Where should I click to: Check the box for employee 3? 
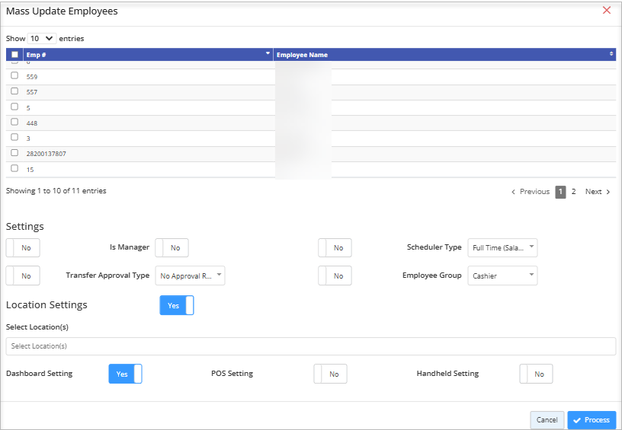[14, 138]
